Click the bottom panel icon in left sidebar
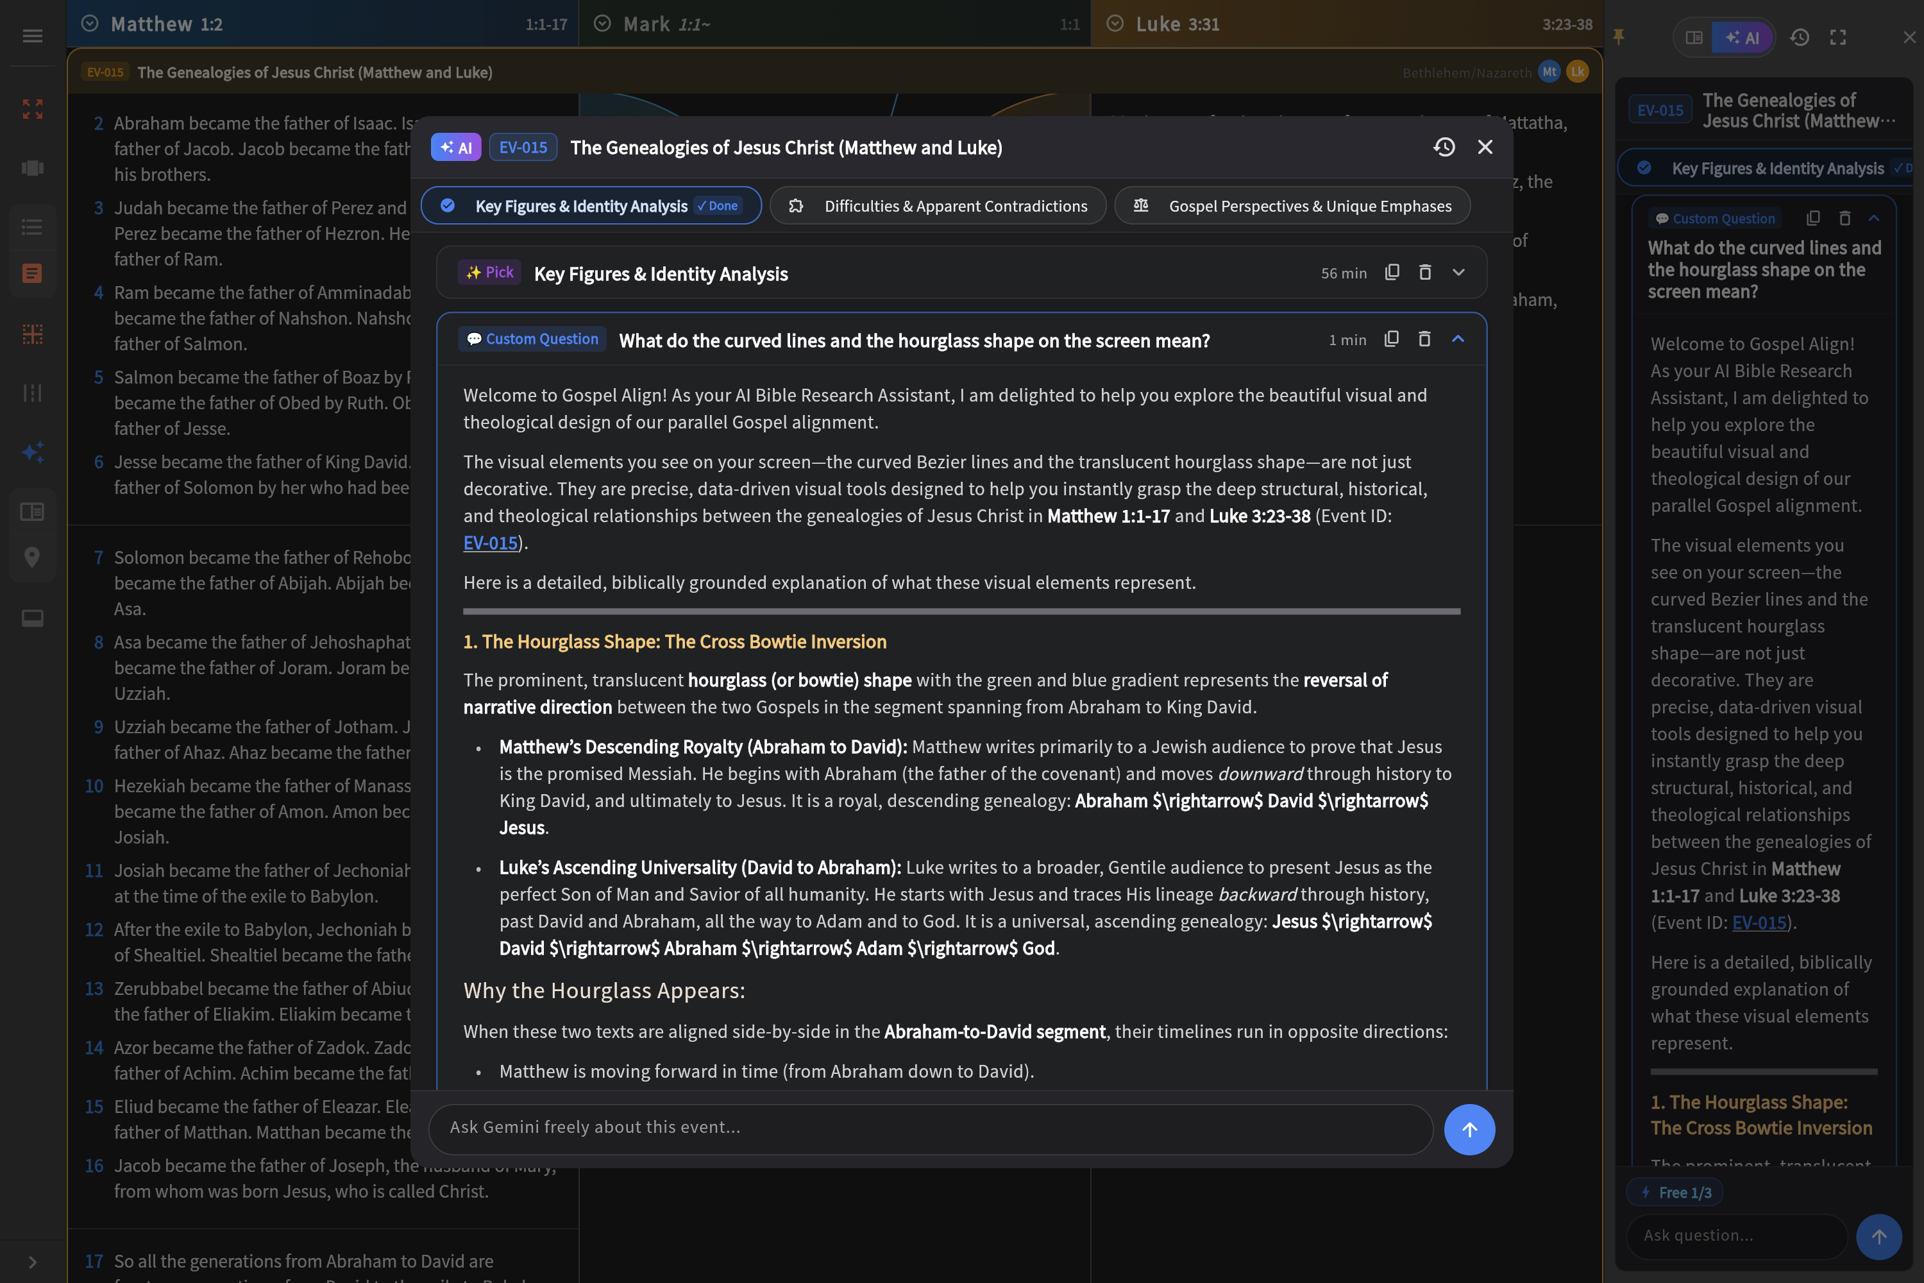 coord(33,618)
